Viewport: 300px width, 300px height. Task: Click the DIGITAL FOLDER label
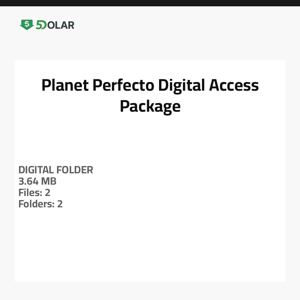[x=56, y=170]
